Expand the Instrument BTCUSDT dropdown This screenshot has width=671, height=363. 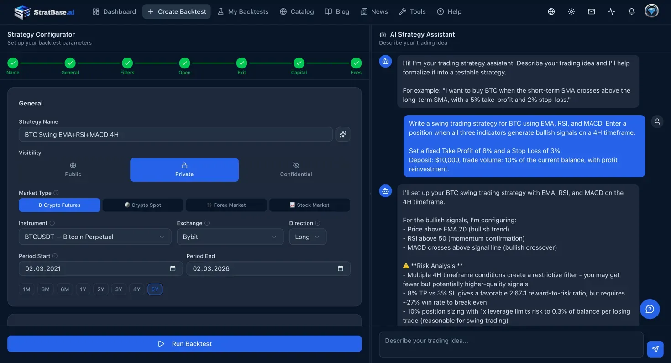95,237
